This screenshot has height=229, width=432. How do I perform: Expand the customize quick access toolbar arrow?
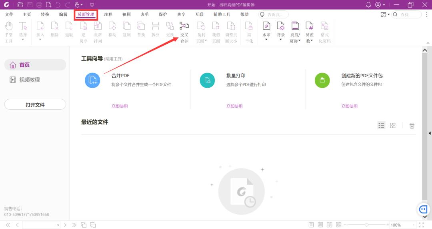(x=92, y=5)
